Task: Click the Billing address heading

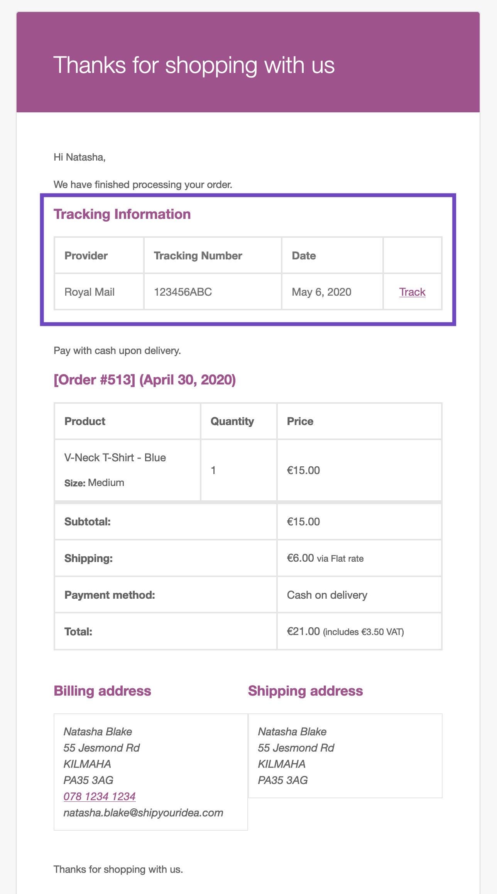Action: [x=102, y=691]
